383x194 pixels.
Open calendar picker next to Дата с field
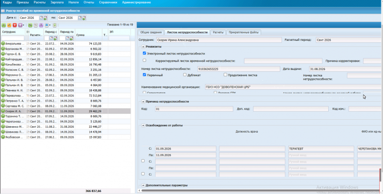click(41, 17)
